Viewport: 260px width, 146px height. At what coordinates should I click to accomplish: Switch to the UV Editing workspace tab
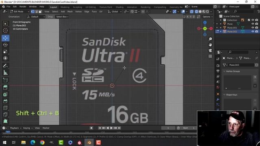[x=91, y=7]
